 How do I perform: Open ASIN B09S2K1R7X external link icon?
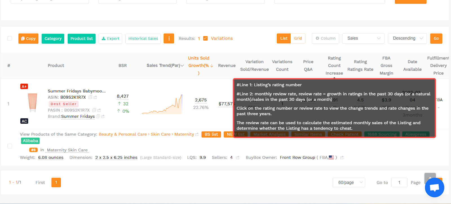(95, 97)
